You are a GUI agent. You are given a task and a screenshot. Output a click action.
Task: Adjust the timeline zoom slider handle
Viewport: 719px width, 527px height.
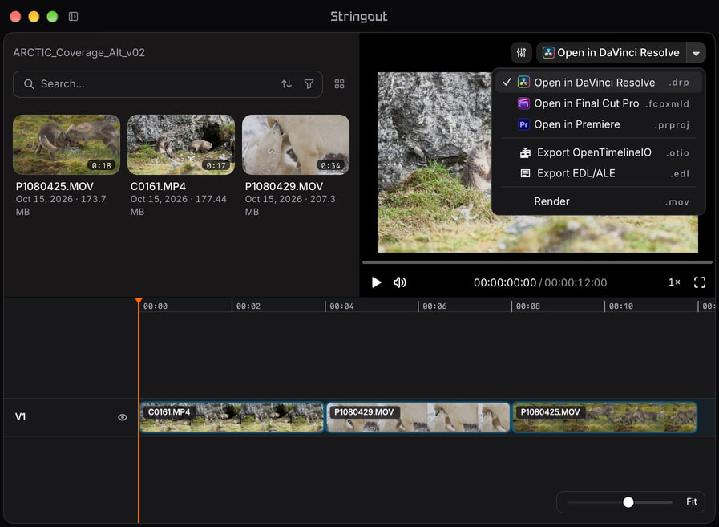628,502
